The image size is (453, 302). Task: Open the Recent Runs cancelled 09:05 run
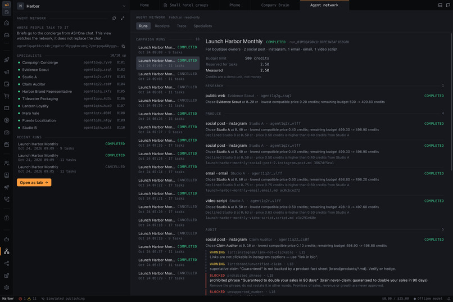tap(71, 169)
